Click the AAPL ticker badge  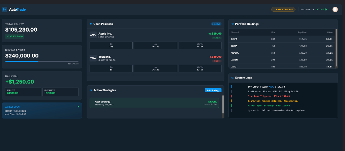(x=93, y=35)
